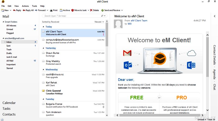Open the Agenda sidebar tab

pos(214,74)
